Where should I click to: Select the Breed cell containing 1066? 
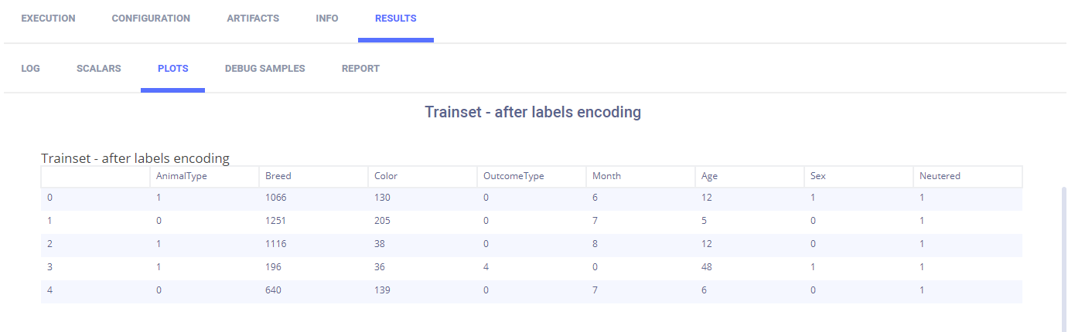[276, 198]
